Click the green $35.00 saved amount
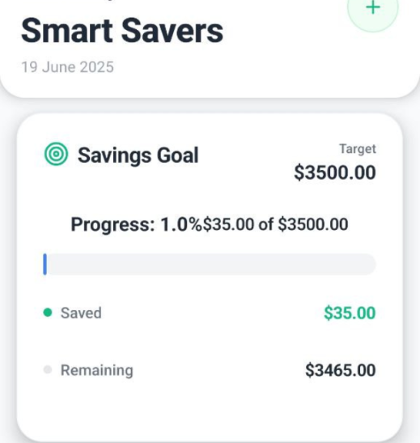This screenshot has height=443, width=420. [x=350, y=313]
